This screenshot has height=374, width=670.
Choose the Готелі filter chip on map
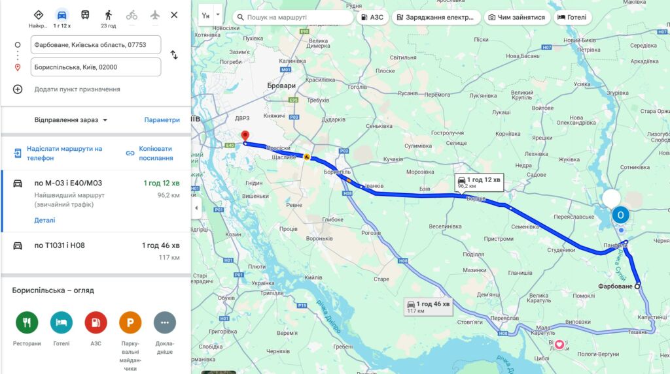(x=572, y=18)
